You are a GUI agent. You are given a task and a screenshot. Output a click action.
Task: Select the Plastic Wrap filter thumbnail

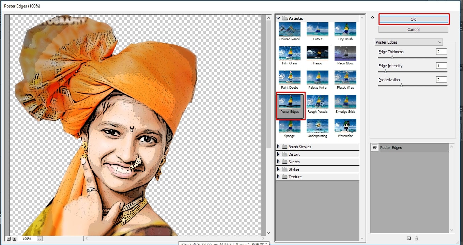click(345, 78)
